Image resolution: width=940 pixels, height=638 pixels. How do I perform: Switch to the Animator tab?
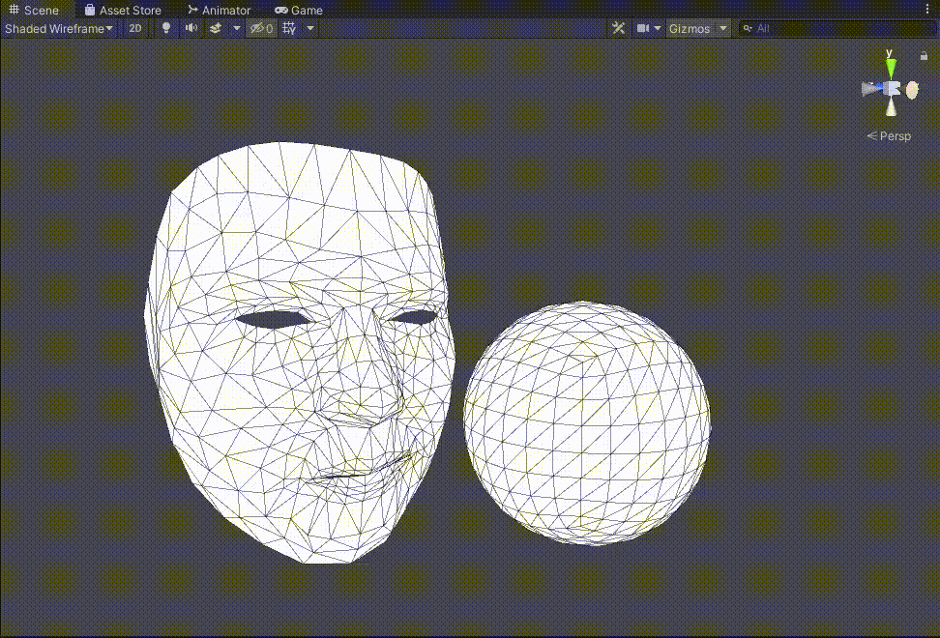pyautogui.click(x=220, y=10)
